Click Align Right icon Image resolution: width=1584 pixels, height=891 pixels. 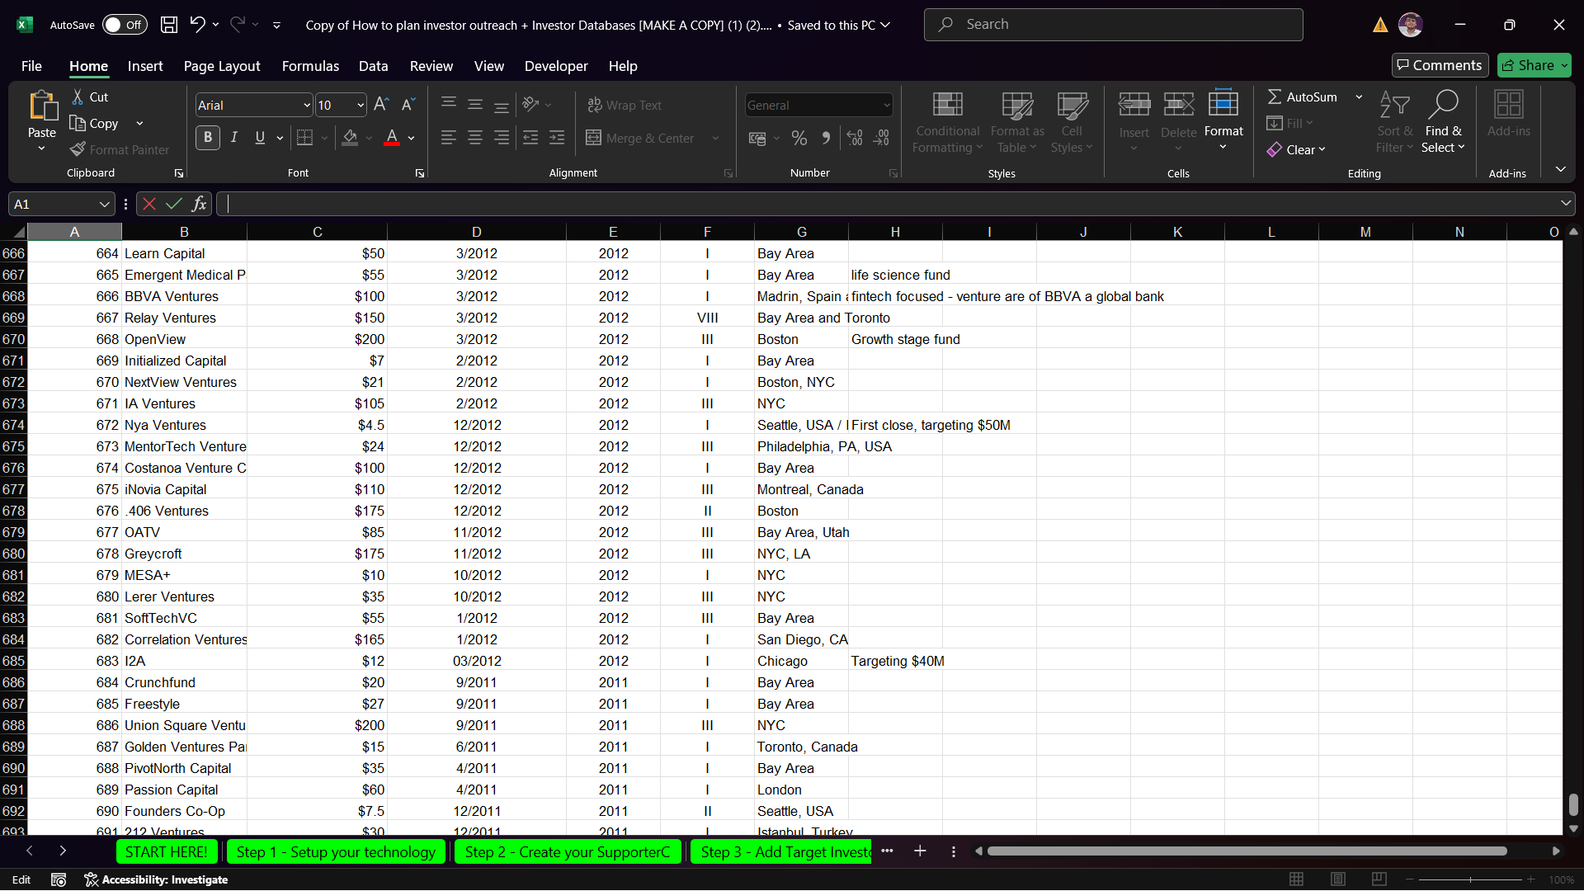[x=502, y=138]
